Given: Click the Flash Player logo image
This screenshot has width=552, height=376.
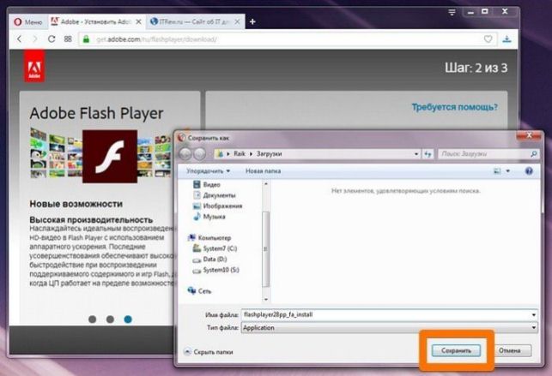Looking at the screenshot, I should (110, 156).
